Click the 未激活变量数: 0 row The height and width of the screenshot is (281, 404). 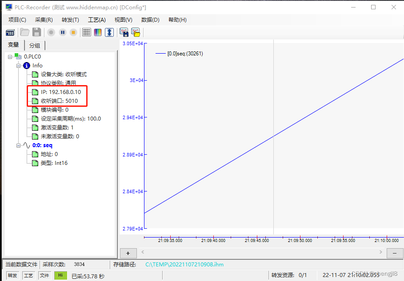tap(60, 137)
